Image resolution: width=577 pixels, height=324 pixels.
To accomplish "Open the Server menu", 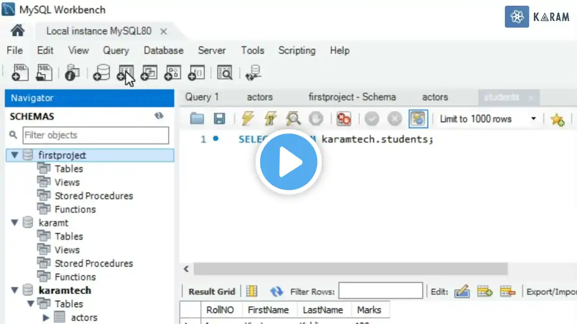I will [x=212, y=50].
